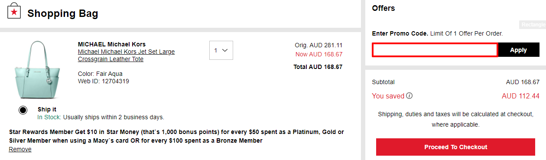Click the Shopping Bag heading

pos(63,13)
